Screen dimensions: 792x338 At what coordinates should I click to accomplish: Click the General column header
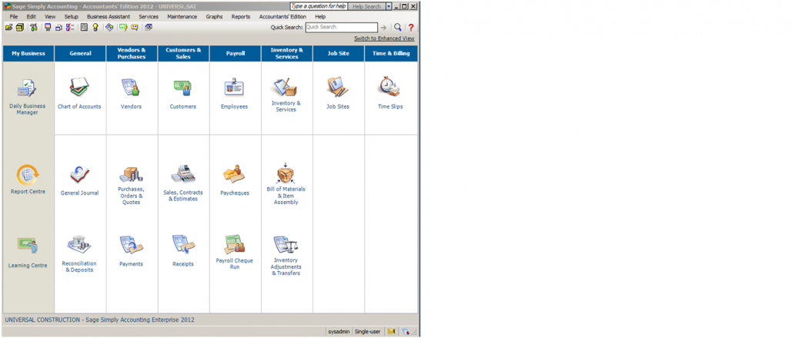tap(80, 54)
